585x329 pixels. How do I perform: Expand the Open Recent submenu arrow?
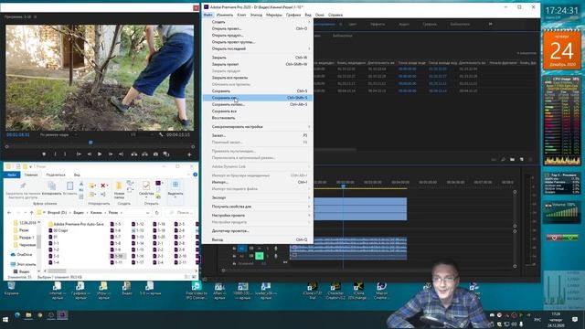pos(309,48)
